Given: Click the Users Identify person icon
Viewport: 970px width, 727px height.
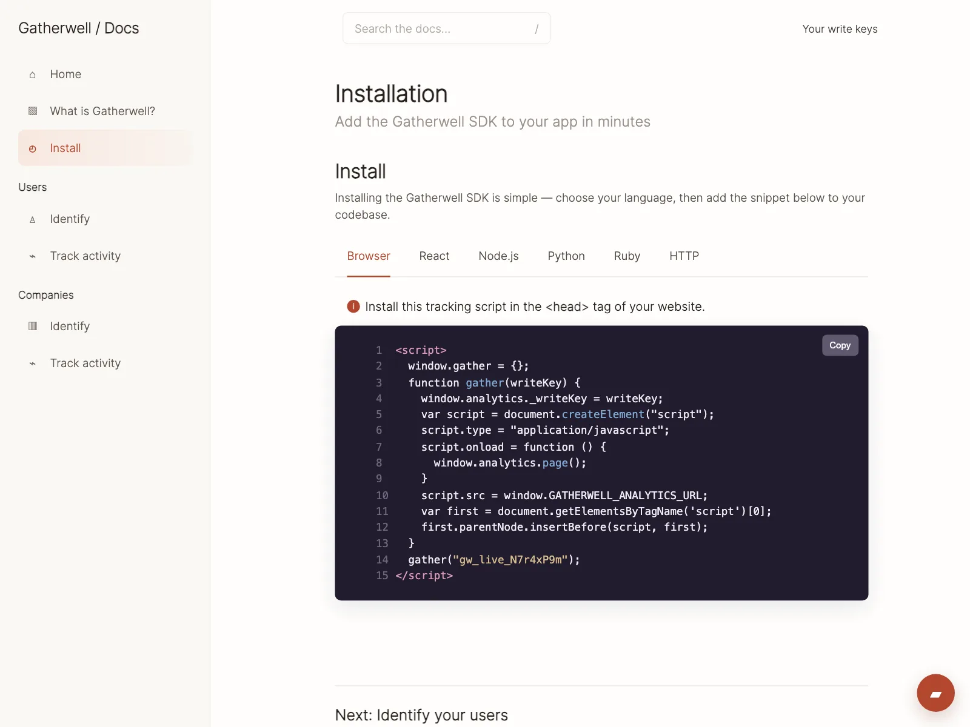Looking at the screenshot, I should point(33,219).
